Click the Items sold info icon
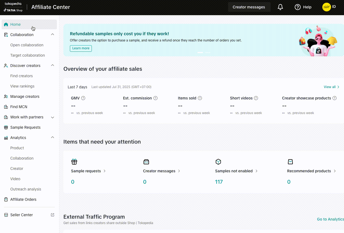The height and width of the screenshot is (233, 344). pos(200,98)
